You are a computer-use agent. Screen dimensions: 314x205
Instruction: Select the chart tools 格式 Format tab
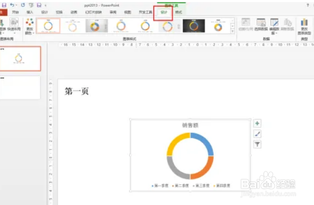(x=178, y=12)
